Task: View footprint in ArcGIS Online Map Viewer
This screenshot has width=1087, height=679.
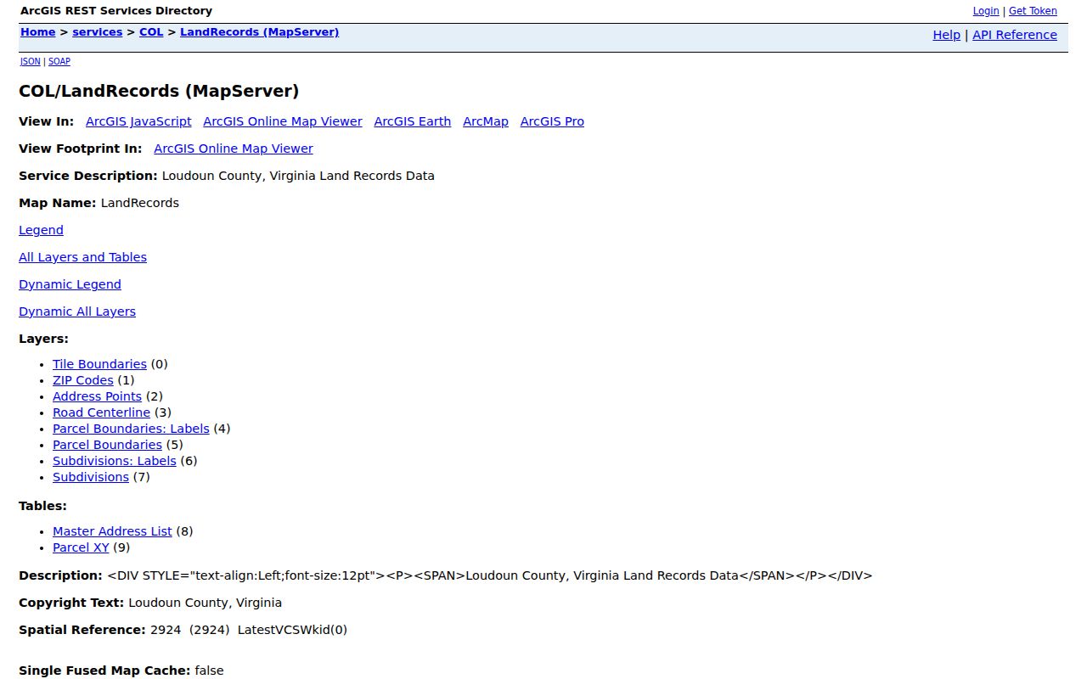Action: tap(234, 149)
